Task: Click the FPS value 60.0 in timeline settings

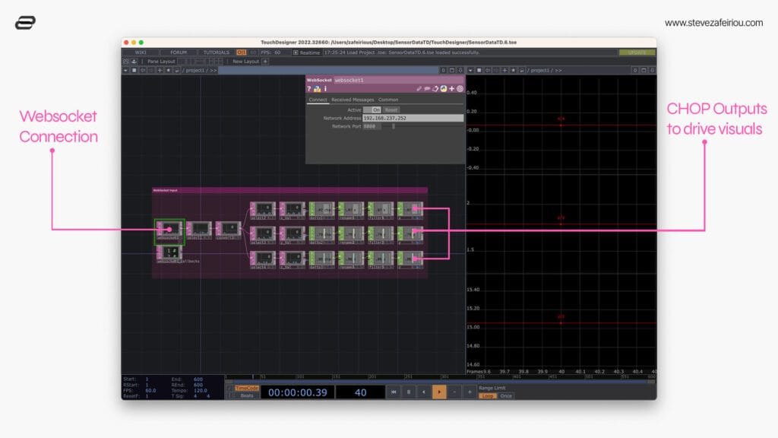Action: pyautogui.click(x=150, y=390)
